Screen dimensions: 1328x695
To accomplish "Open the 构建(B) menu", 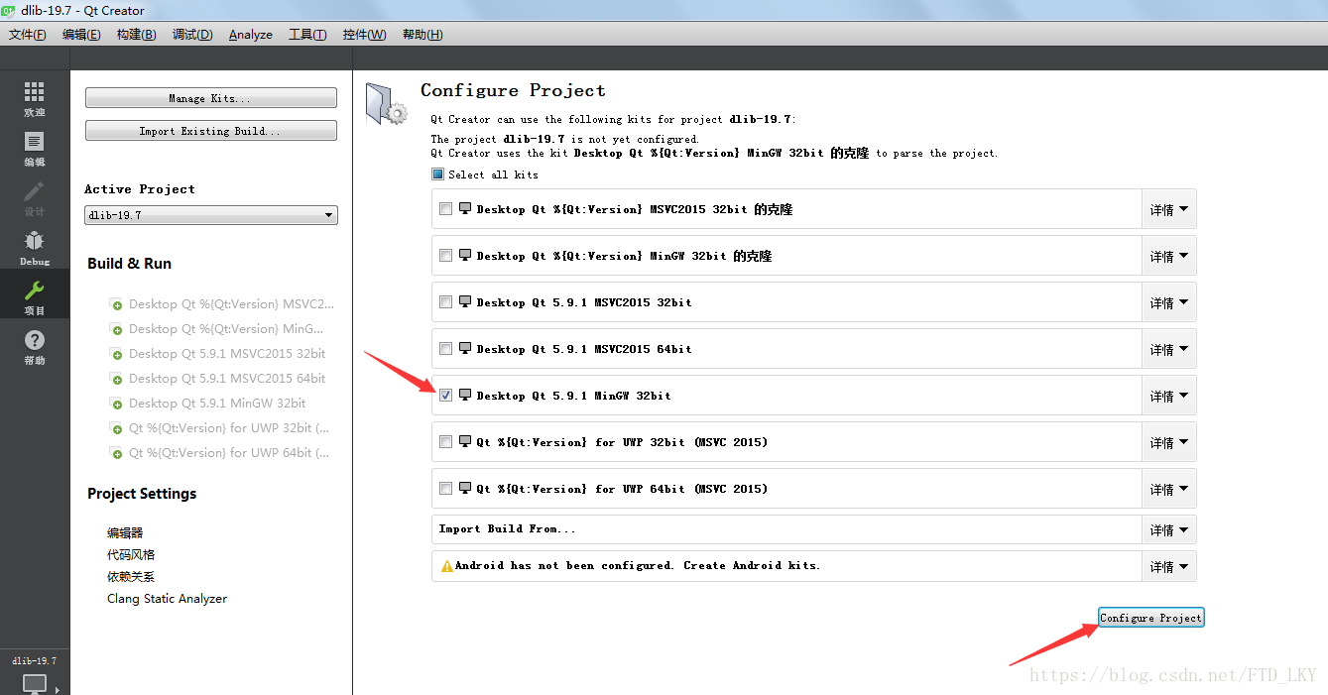I will 136,35.
